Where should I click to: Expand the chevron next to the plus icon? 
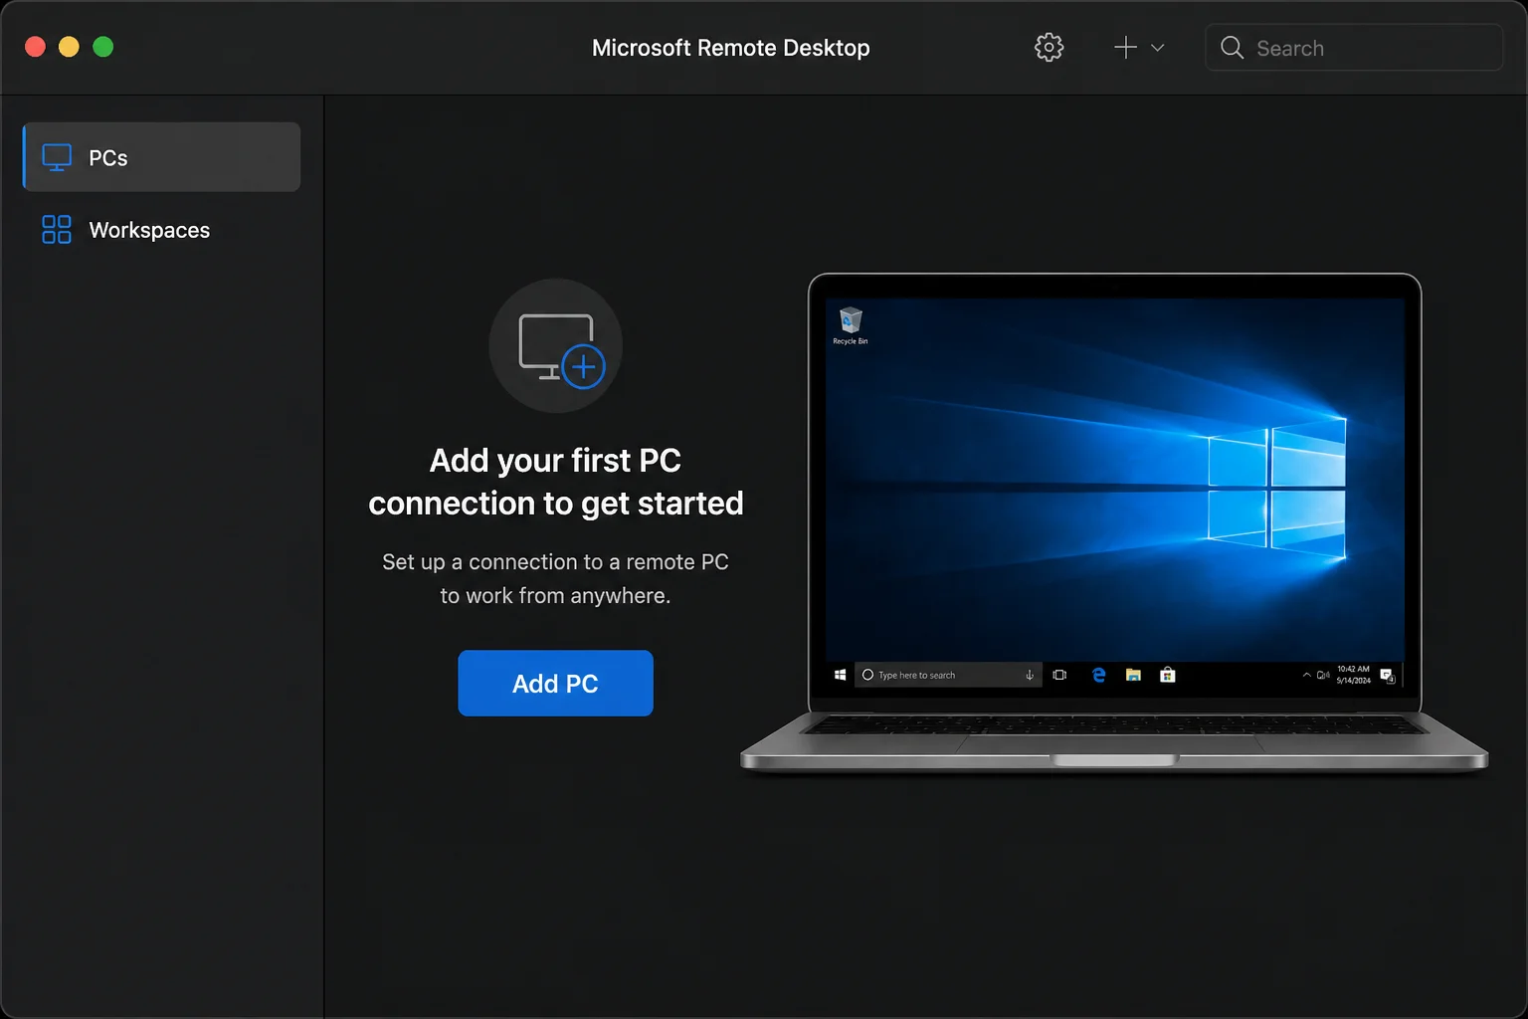(x=1157, y=48)
